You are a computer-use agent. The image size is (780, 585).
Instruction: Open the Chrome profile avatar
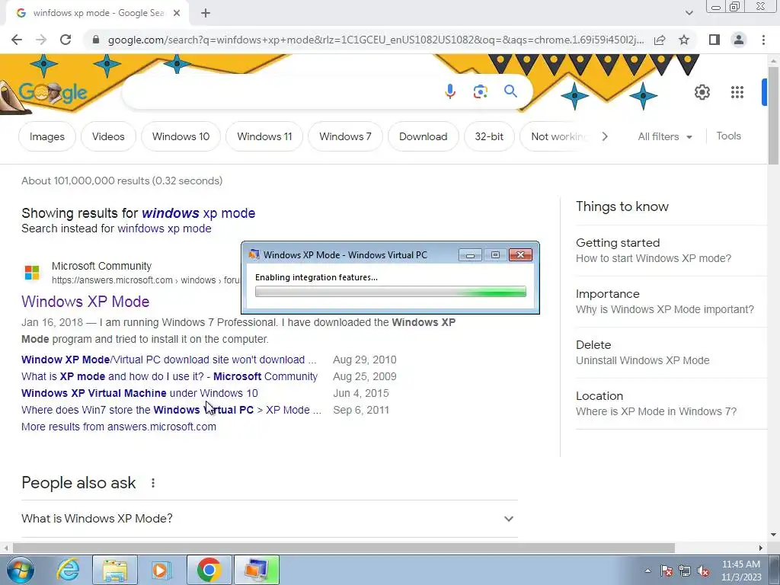click(739, 40)
